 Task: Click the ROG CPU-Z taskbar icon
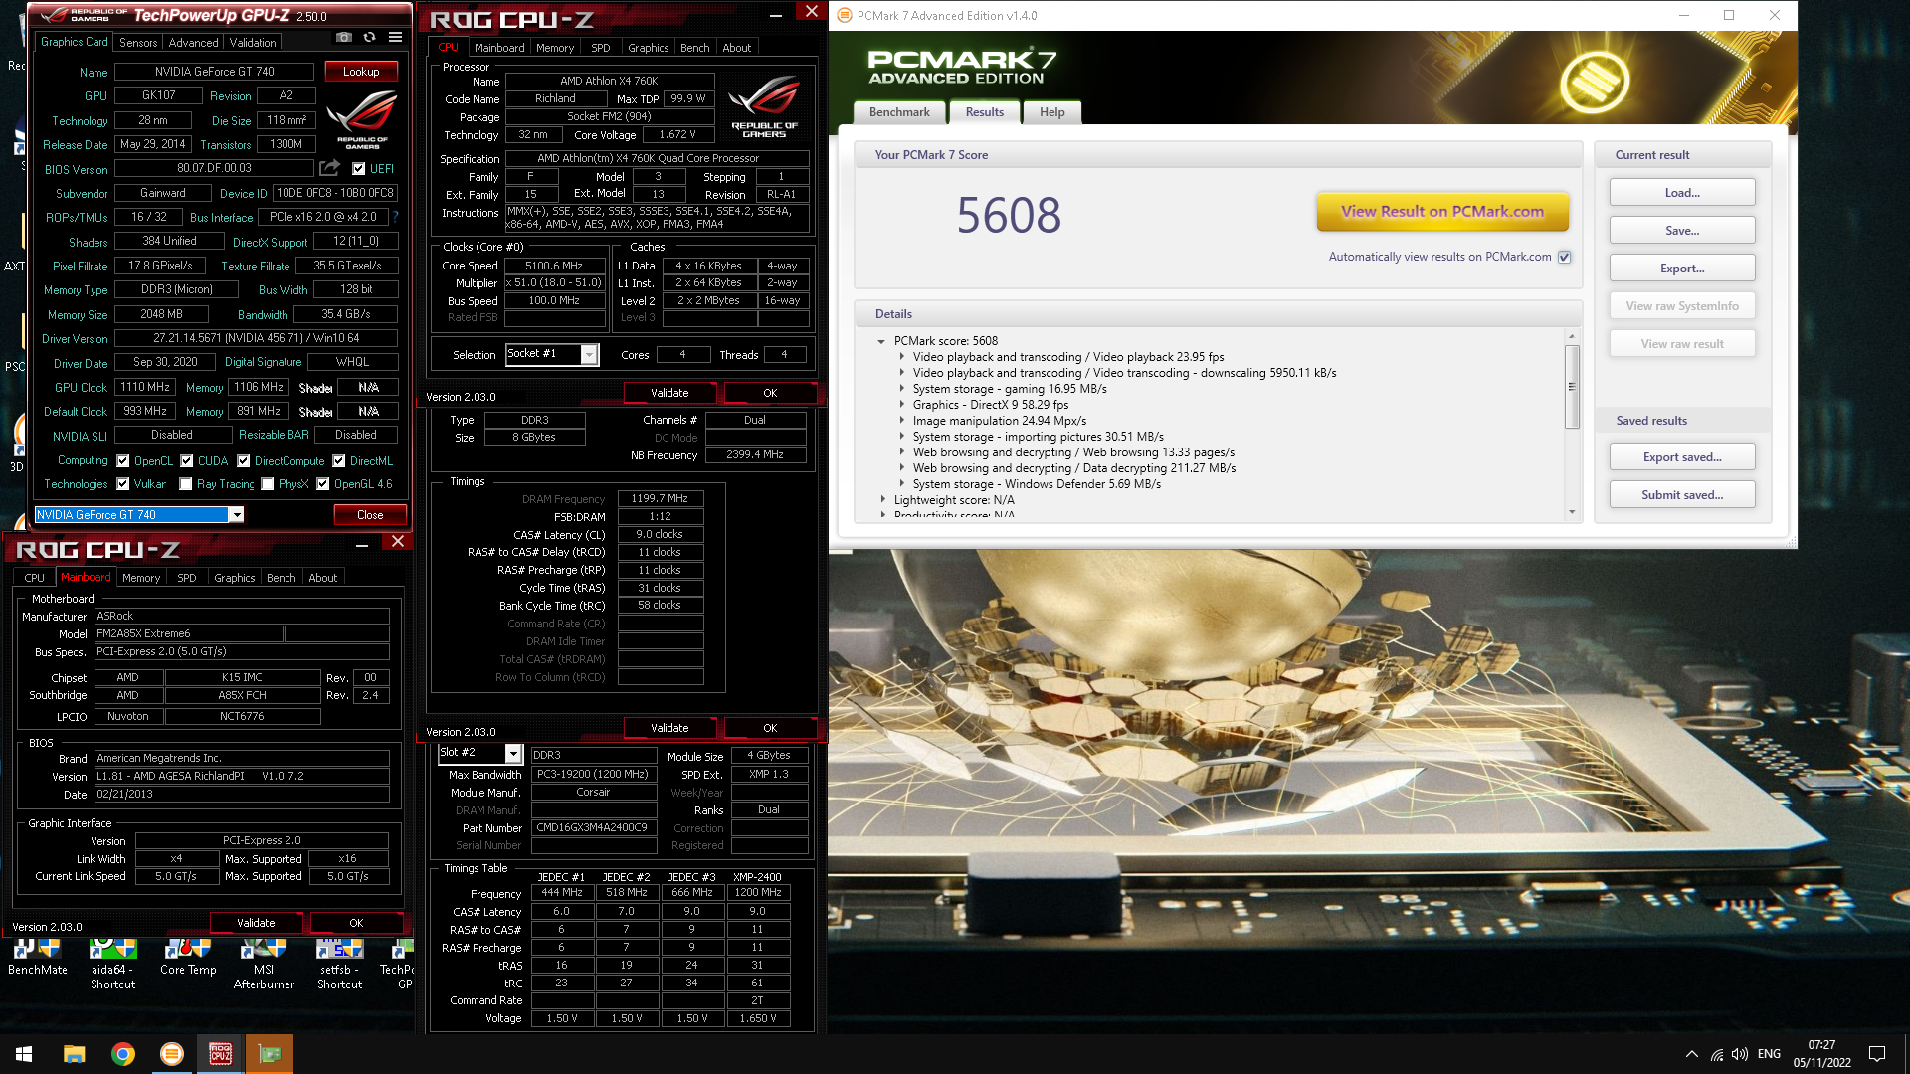click(x=221, y=1054)
